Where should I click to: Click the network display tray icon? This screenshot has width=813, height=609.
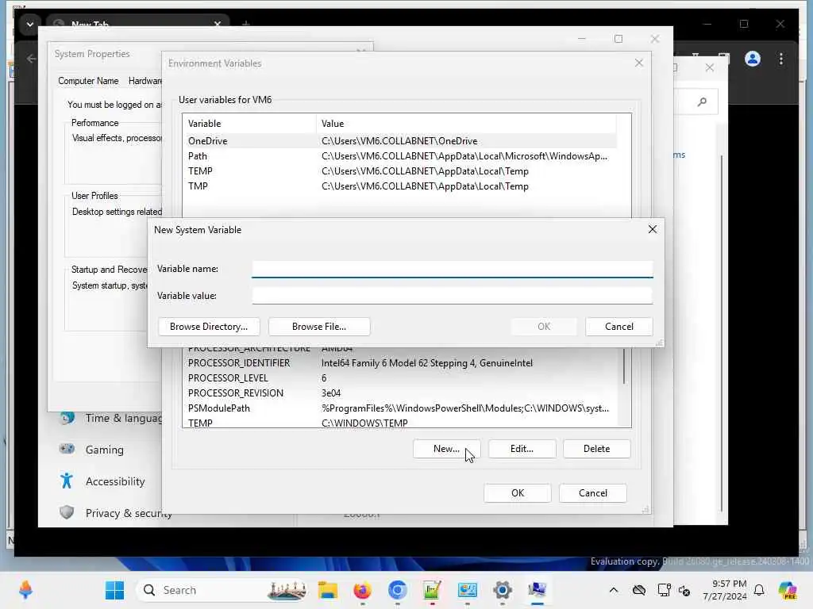tap(664, 590)
